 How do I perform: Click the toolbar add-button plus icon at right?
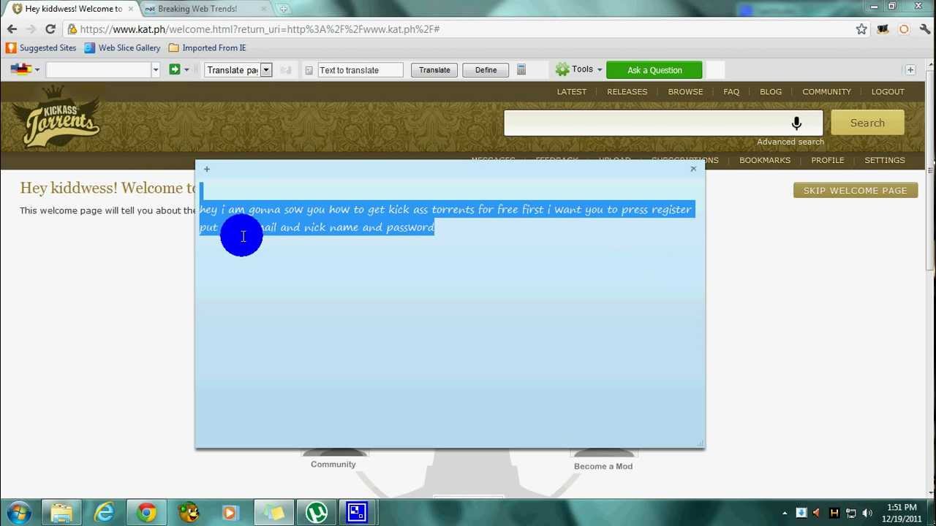pos(910,70)
